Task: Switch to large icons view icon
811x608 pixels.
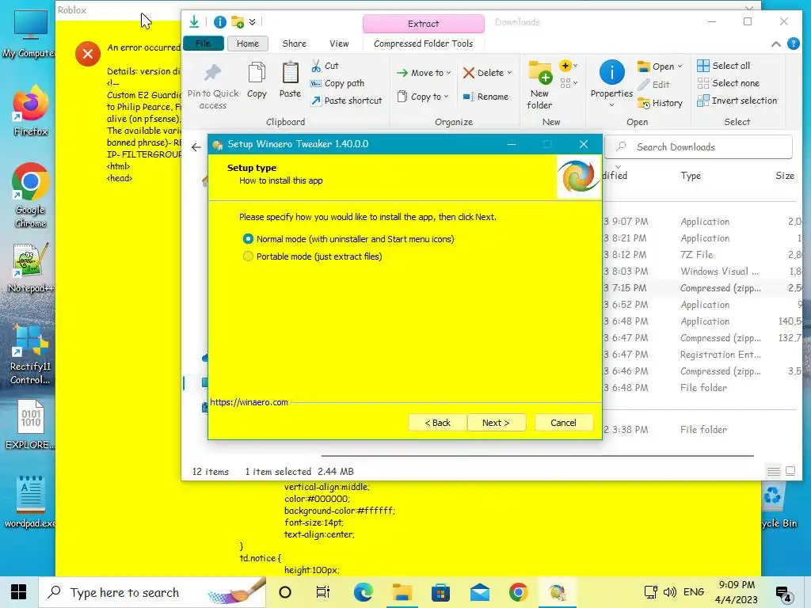Action: [x=790, y=471]
